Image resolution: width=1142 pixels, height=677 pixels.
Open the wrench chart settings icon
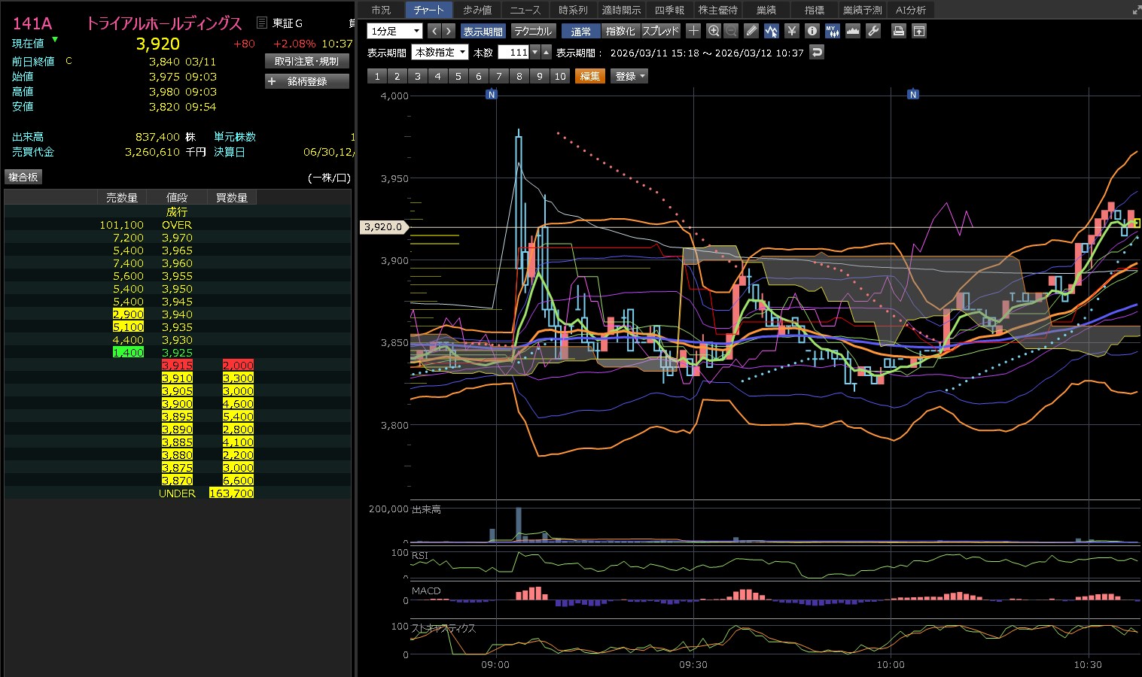(873, 31)
